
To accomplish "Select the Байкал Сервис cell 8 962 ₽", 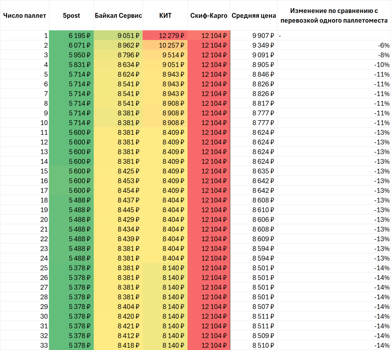I will pyautogui.click(x=118, y=45).
